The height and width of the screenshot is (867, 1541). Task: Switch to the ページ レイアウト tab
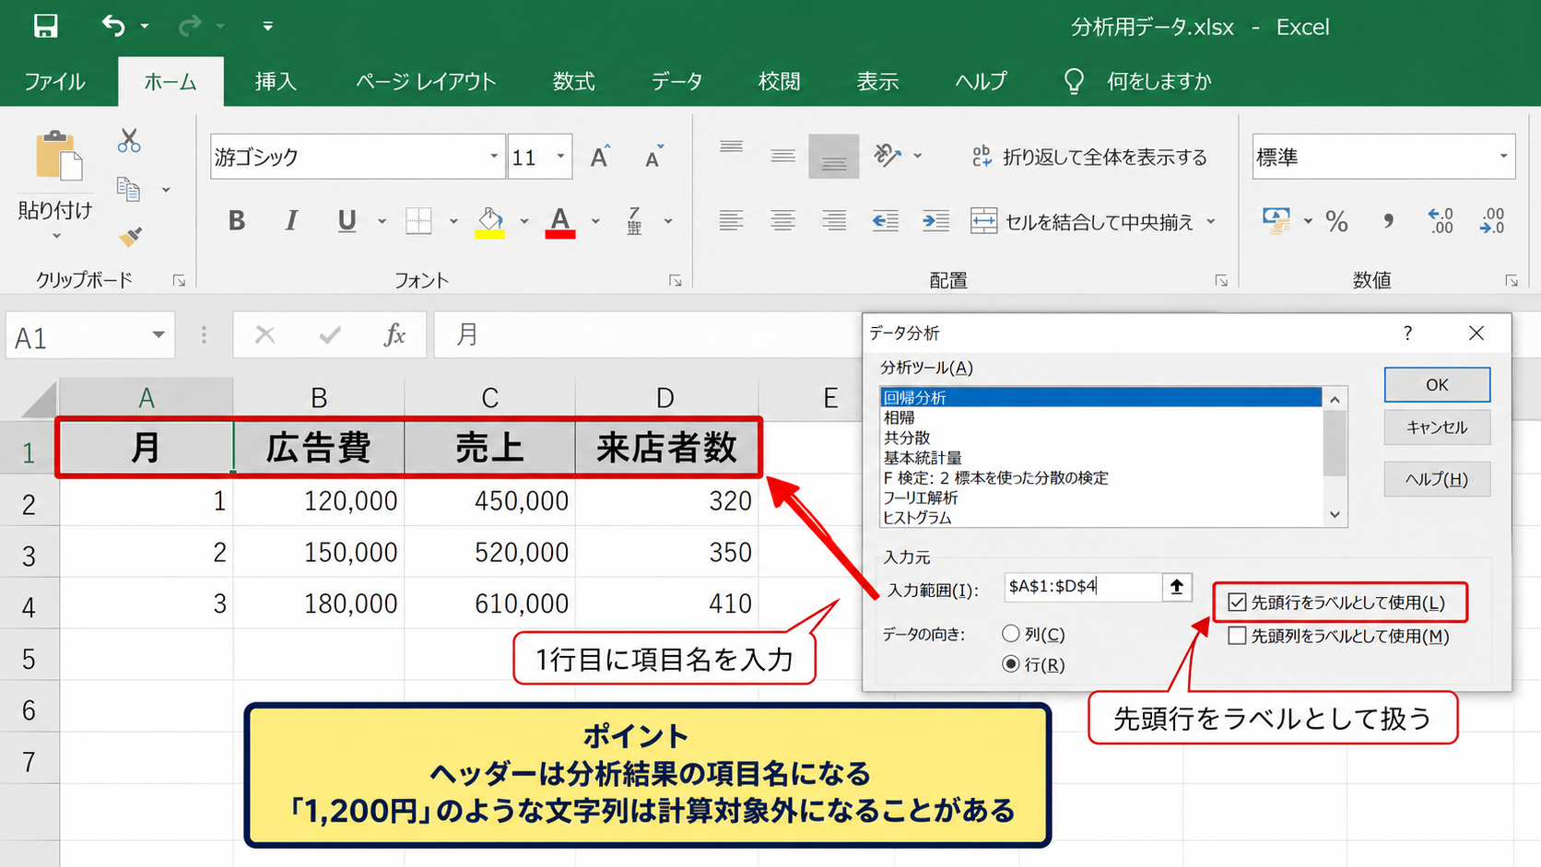coord(426,81)
